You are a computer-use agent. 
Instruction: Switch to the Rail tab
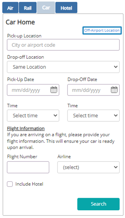click(x=28, y=8)
